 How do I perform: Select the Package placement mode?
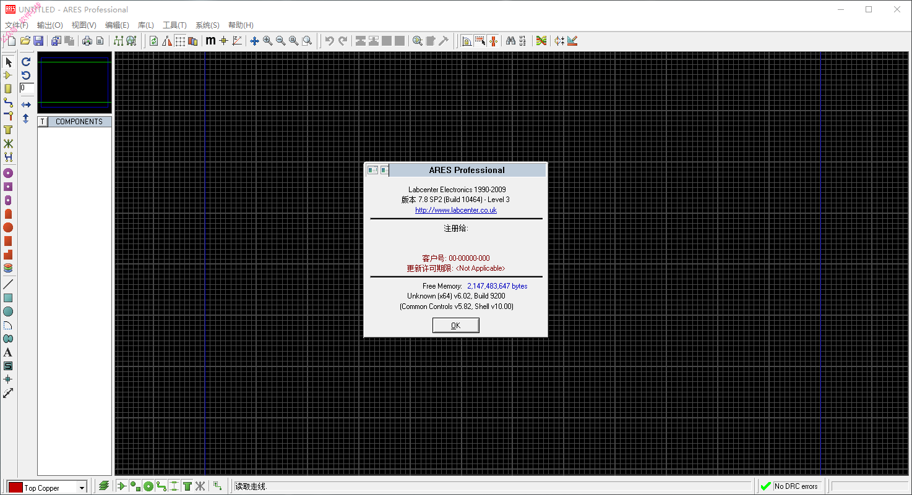pyautogui.click(x=8, y=89)
